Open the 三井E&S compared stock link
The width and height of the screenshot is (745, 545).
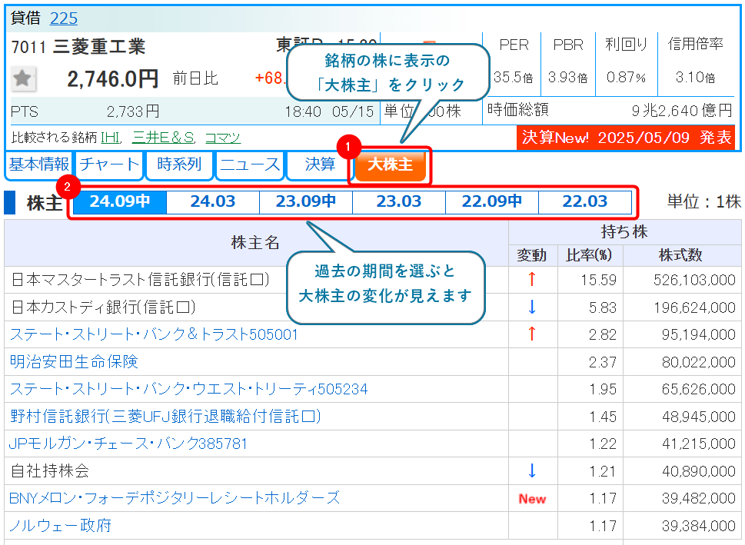point(163,138)
